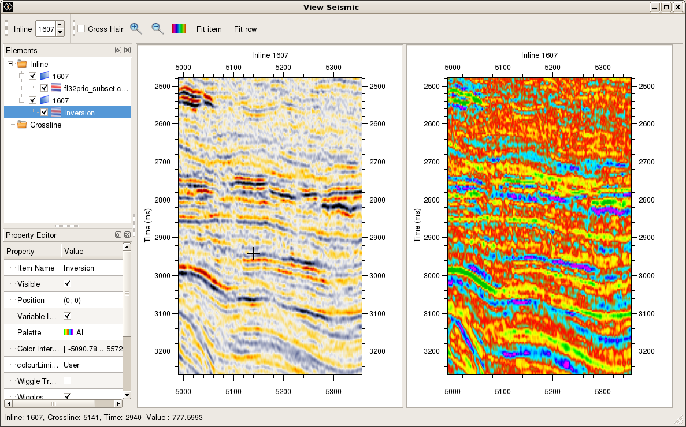This screenshot has height=427, width=686.
Task: Open the AI palette color swatch
Action: pos(69,332)
